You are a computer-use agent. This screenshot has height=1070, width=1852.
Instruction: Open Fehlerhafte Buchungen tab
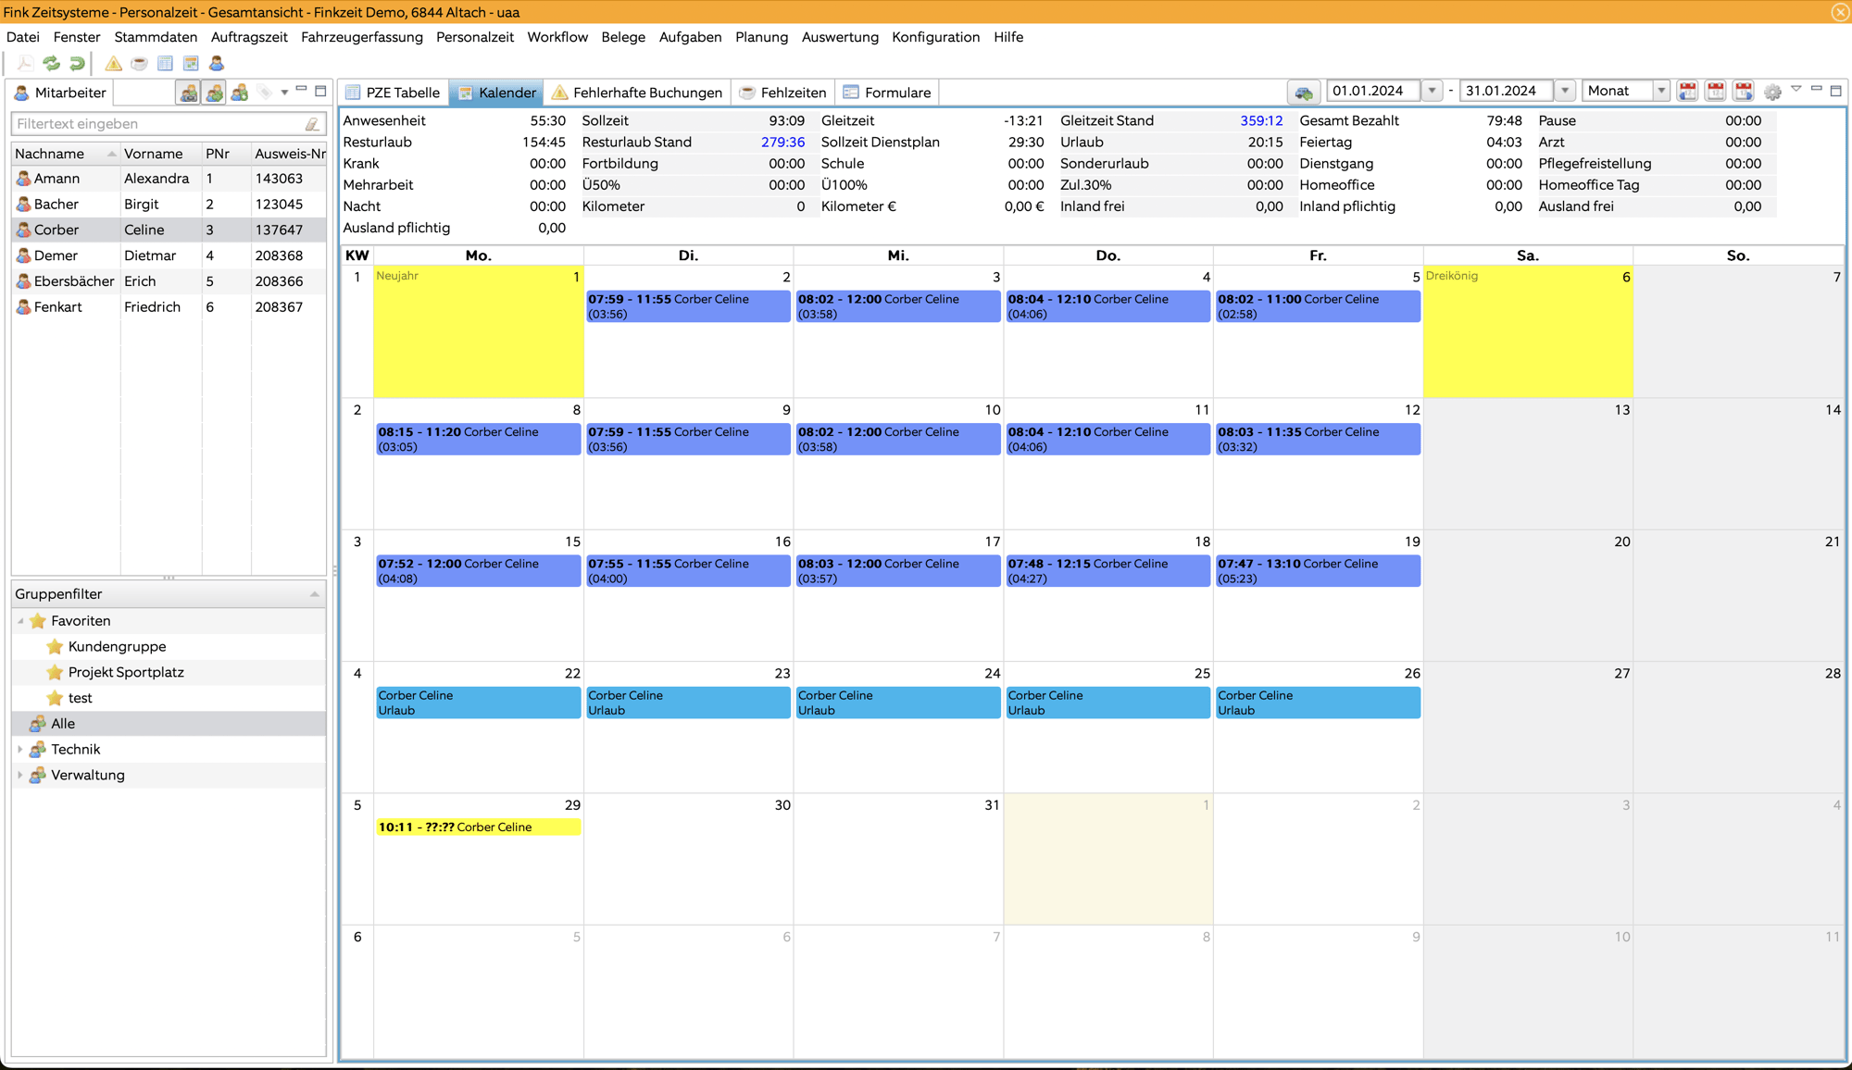(x=637, y=93)
